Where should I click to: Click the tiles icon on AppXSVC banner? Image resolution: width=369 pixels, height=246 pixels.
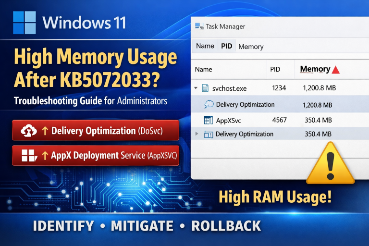tap(29, 155)
